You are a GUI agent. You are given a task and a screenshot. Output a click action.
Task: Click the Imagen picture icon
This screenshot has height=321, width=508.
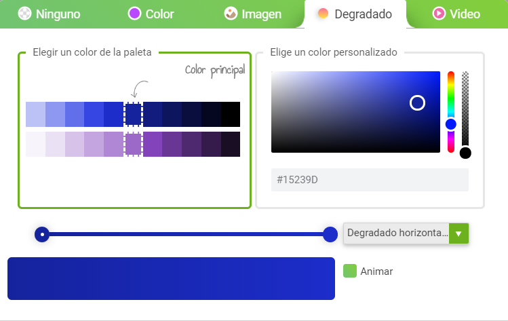click(x=231, y=14)
